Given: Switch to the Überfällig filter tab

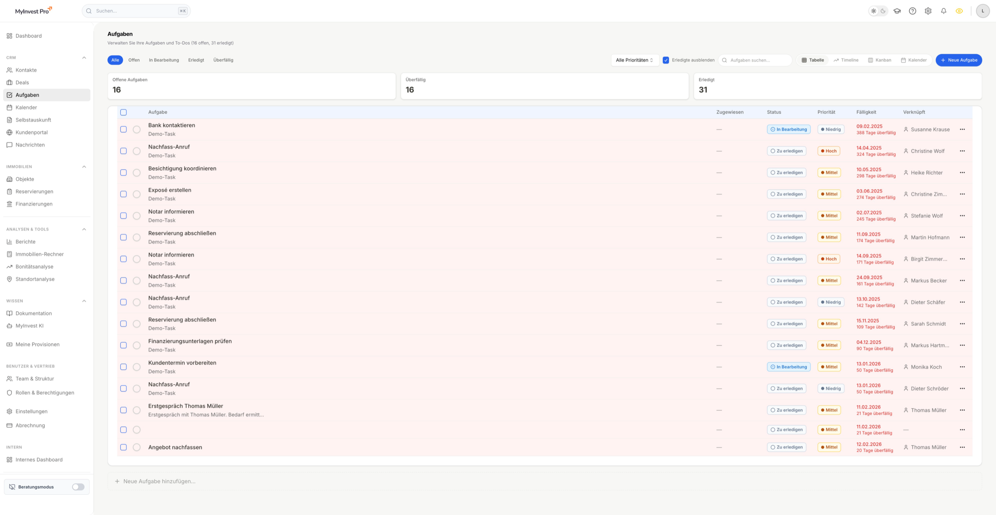Looking at the screenshot, I should pos(223,60).
